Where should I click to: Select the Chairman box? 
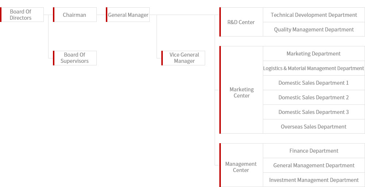click(74, 15)
